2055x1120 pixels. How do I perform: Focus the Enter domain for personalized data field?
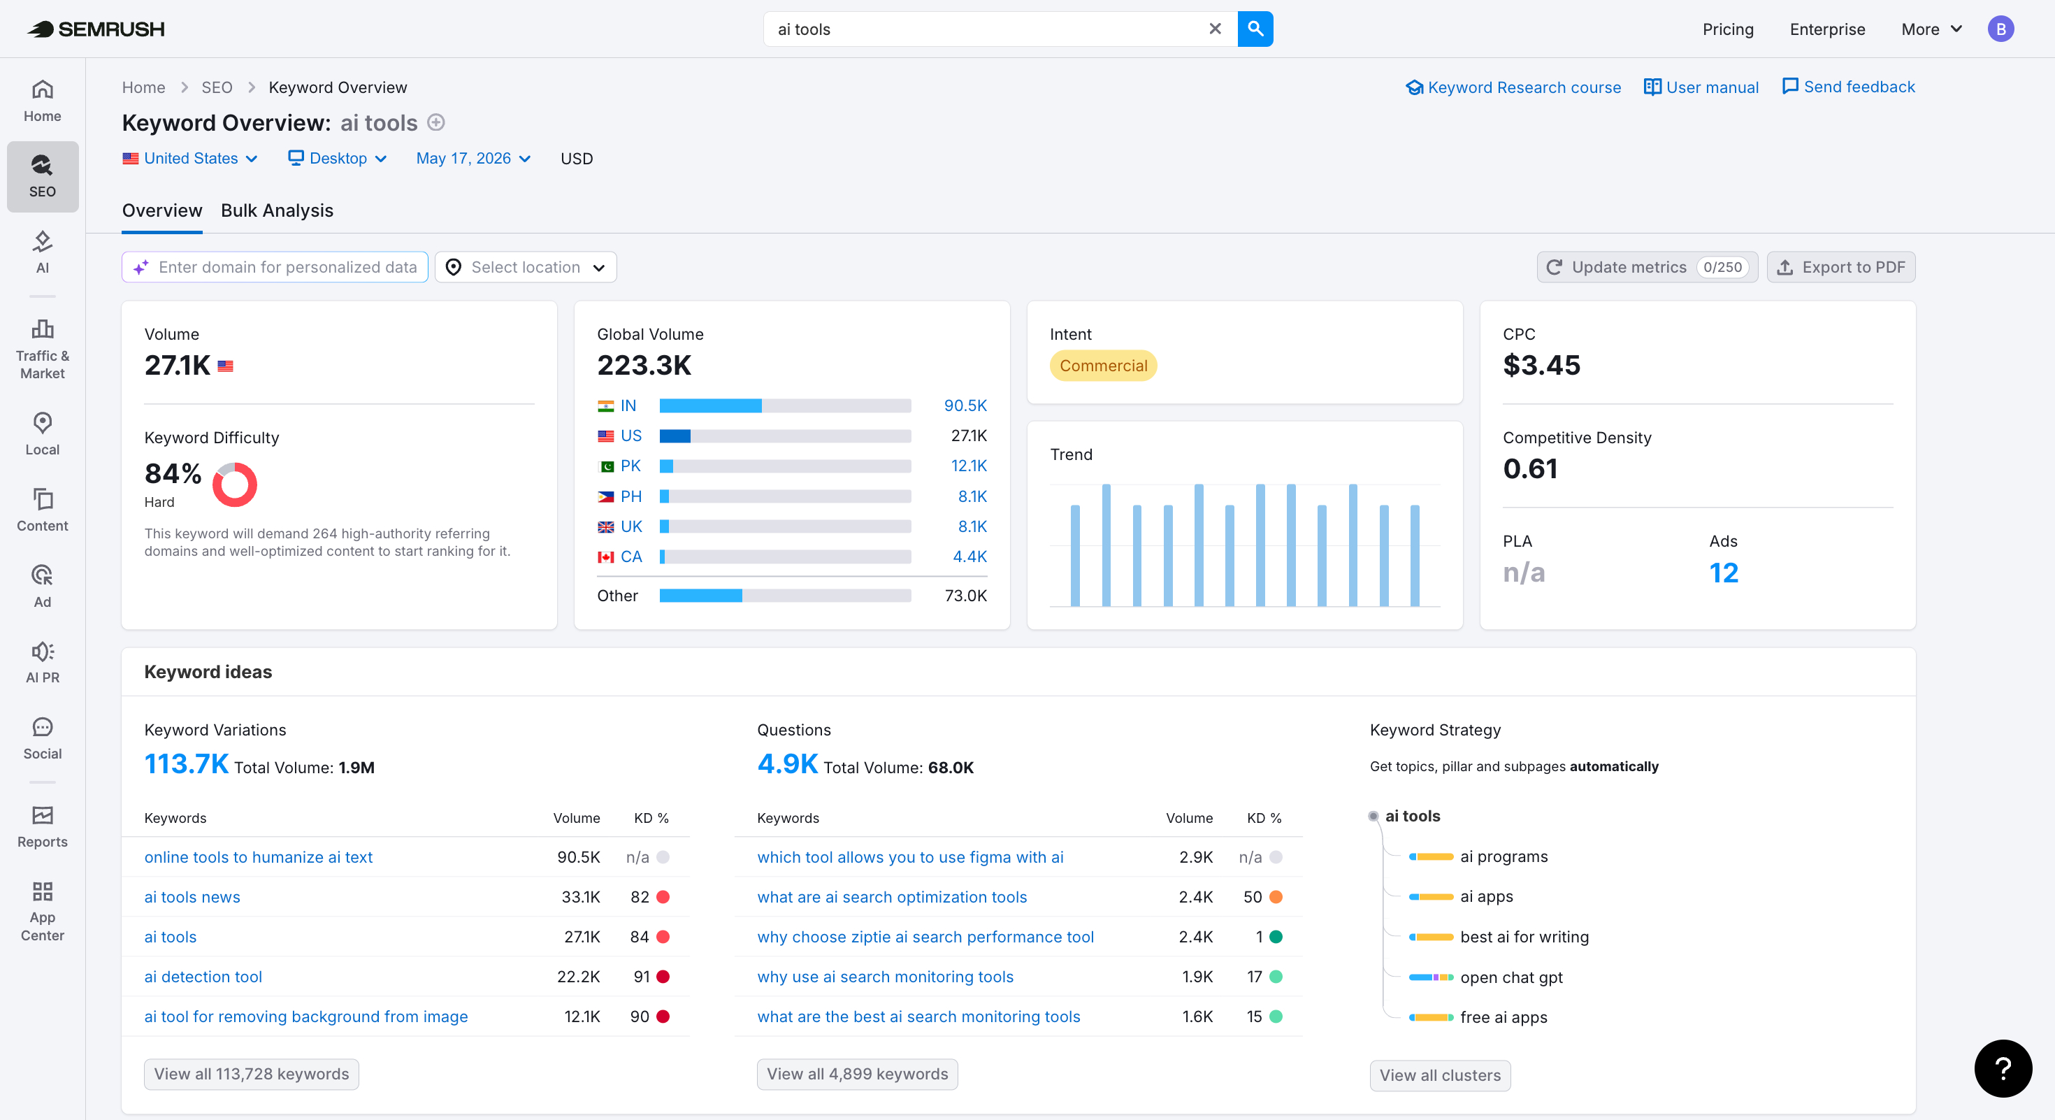[275, 267]
